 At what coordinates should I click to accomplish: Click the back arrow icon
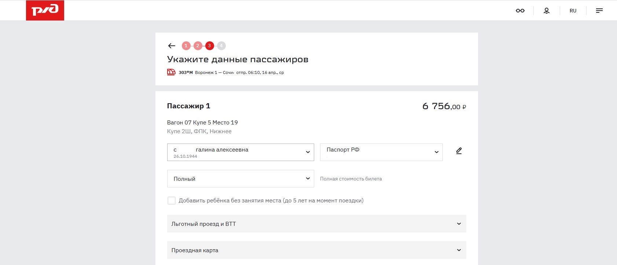coord(172,46)
